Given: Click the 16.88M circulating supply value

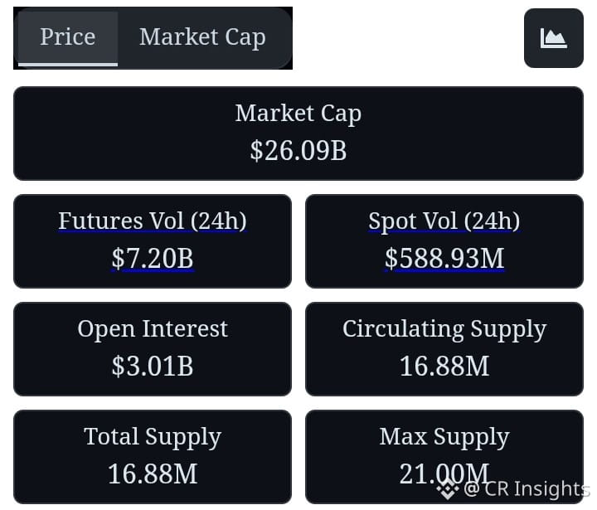Looking at the screenshot, I should coord(444,367).
